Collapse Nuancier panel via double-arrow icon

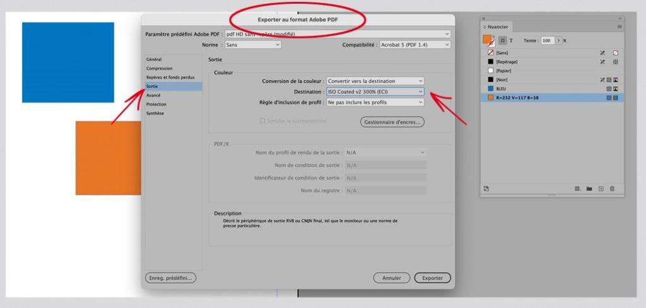pyautogui.click(x=620, y=18)
